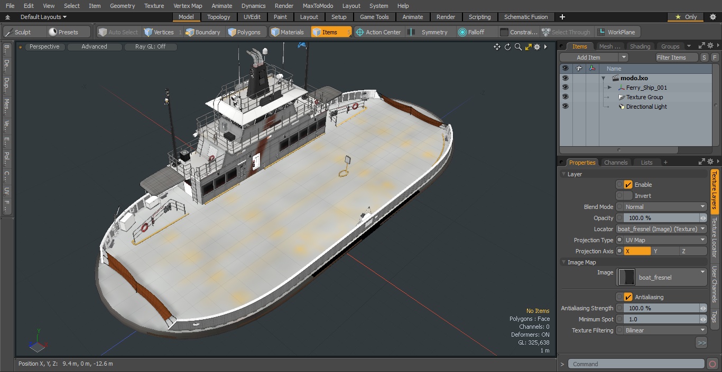
Task: Click the Advanced shading button
Action: [94, 46]
